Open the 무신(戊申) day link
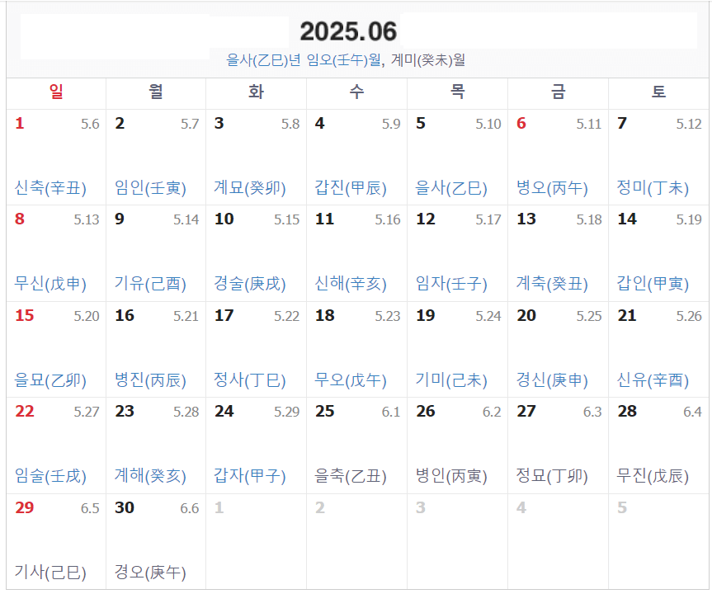 click(50, 283)
